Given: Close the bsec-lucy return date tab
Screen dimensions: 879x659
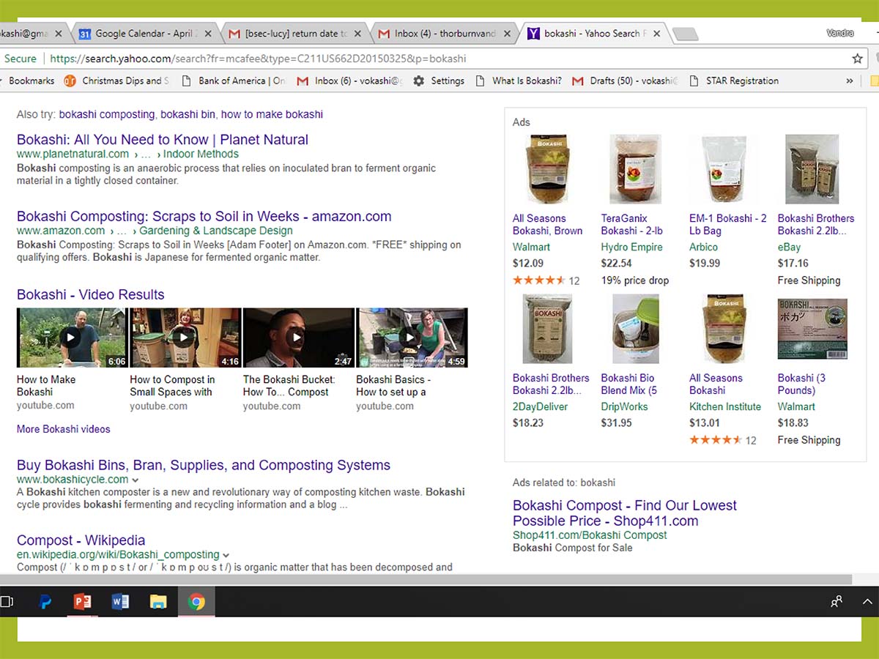Looking at the screenshot, I should (357, 34).
